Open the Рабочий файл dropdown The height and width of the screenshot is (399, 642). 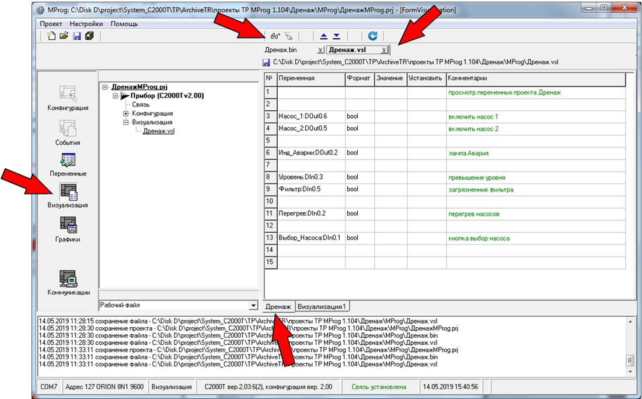[253, 305]
